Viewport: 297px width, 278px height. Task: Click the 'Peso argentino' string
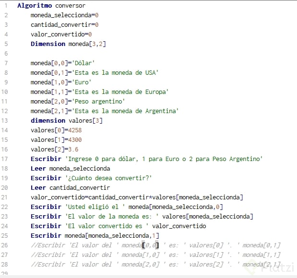[97, 101]
